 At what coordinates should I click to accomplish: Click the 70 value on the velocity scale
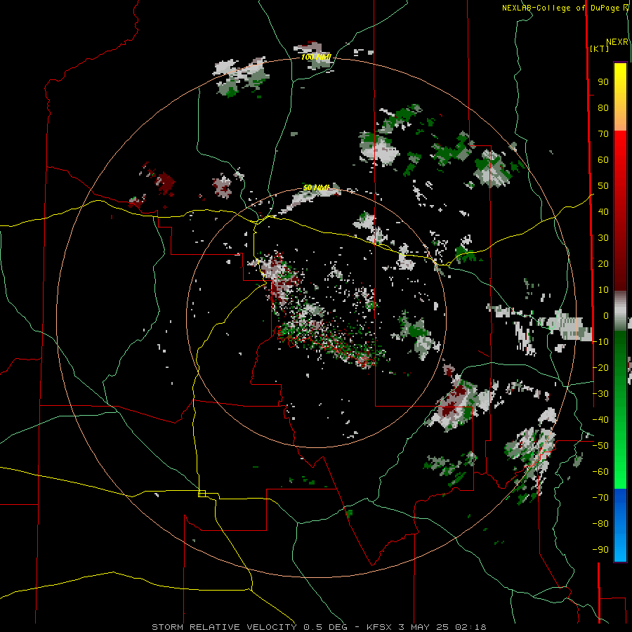point(603,134)
